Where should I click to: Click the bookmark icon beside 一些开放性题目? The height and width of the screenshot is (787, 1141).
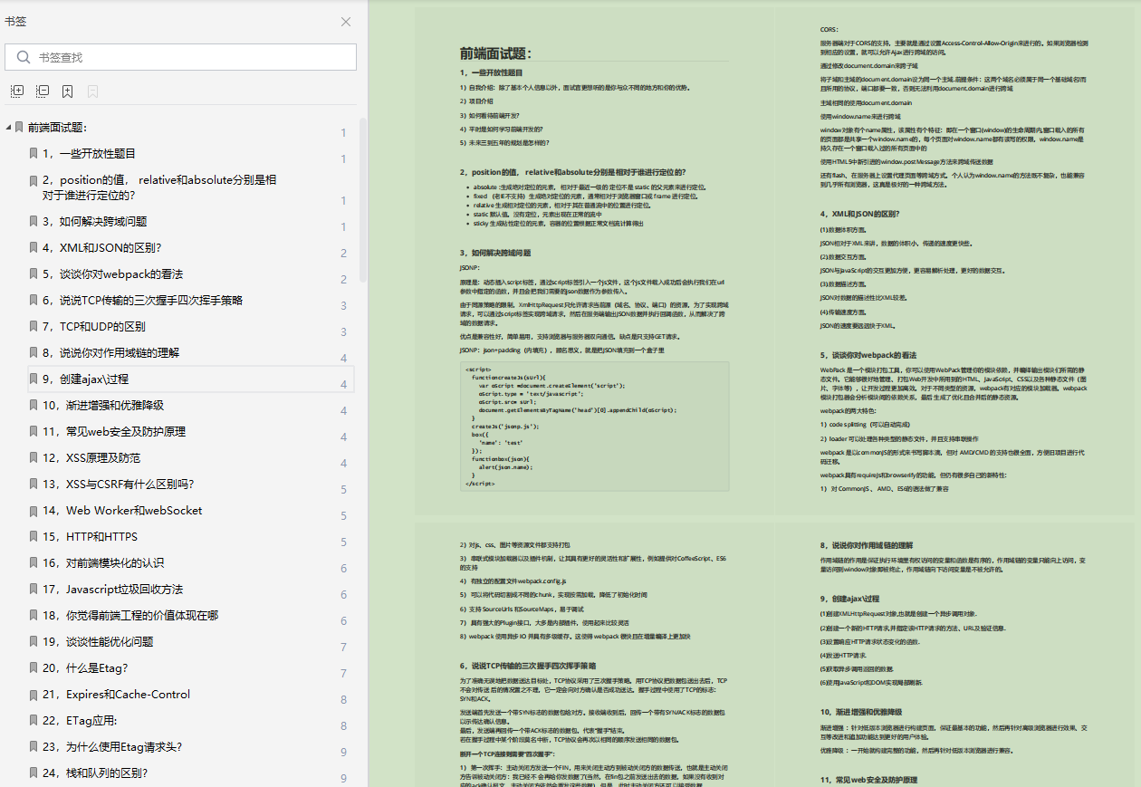(34, 154)
